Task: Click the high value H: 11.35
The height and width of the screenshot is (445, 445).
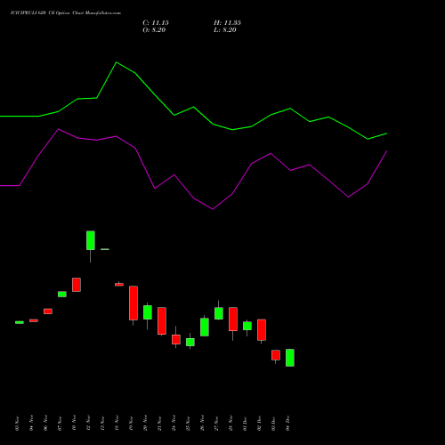Action: [227, 23]
